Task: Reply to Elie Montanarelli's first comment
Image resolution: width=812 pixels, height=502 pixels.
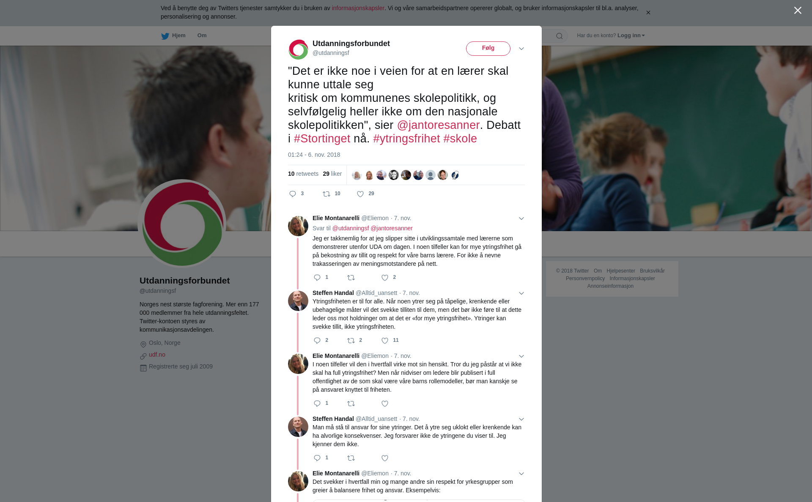Action: pos(317,278)
